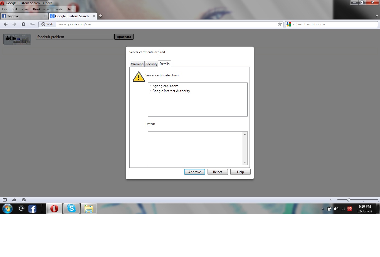Open the closed tabs dropdown arrow
The image size is (380, 257).
pyautogui.click(x=377, y=16)
